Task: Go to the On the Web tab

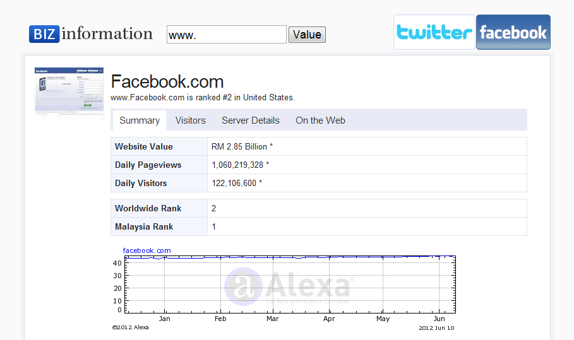Action: coord(320,120)
